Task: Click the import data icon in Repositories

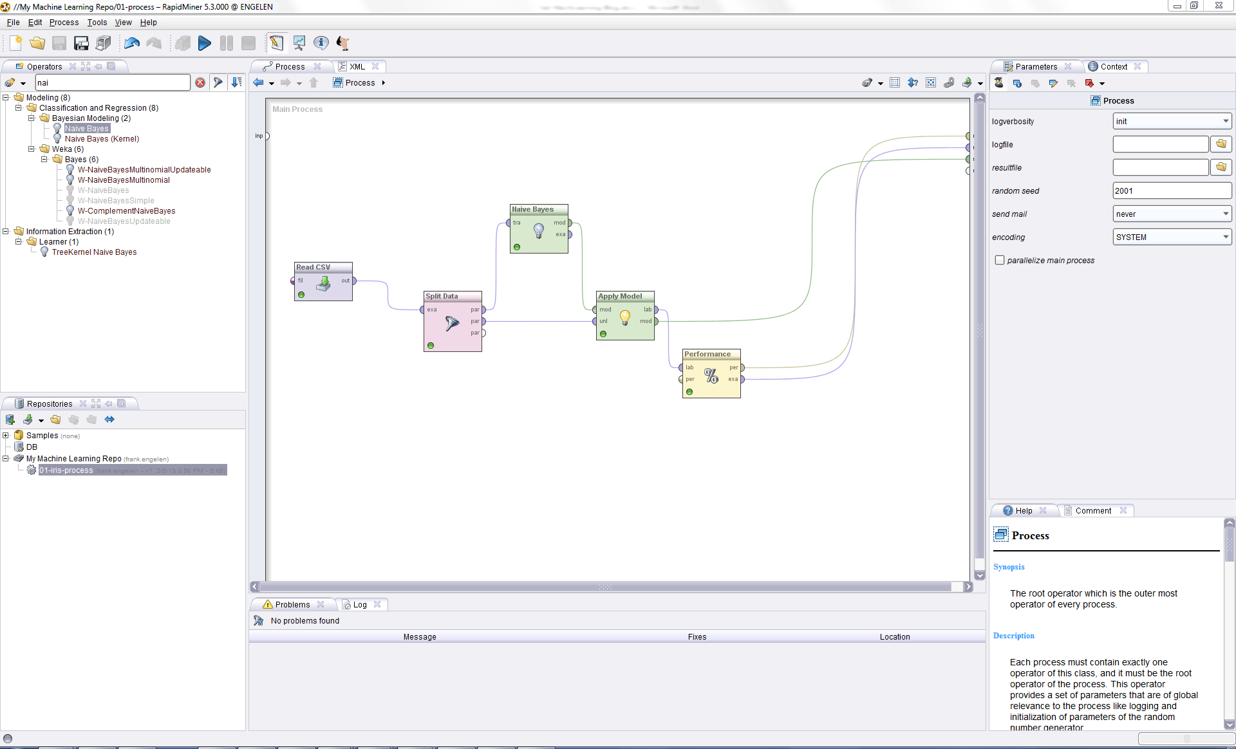Action: click(x=28, y=420)
